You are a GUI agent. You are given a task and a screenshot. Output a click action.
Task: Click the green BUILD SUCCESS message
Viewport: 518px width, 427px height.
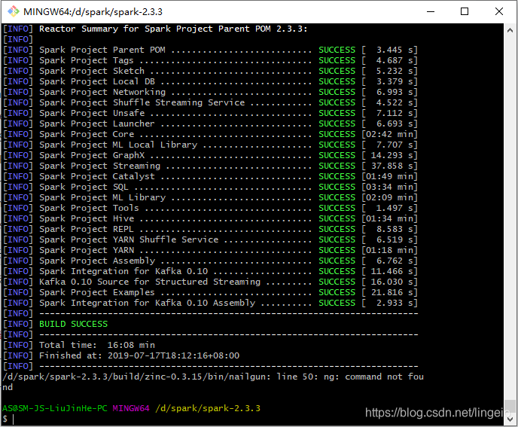tap(73, 325)
